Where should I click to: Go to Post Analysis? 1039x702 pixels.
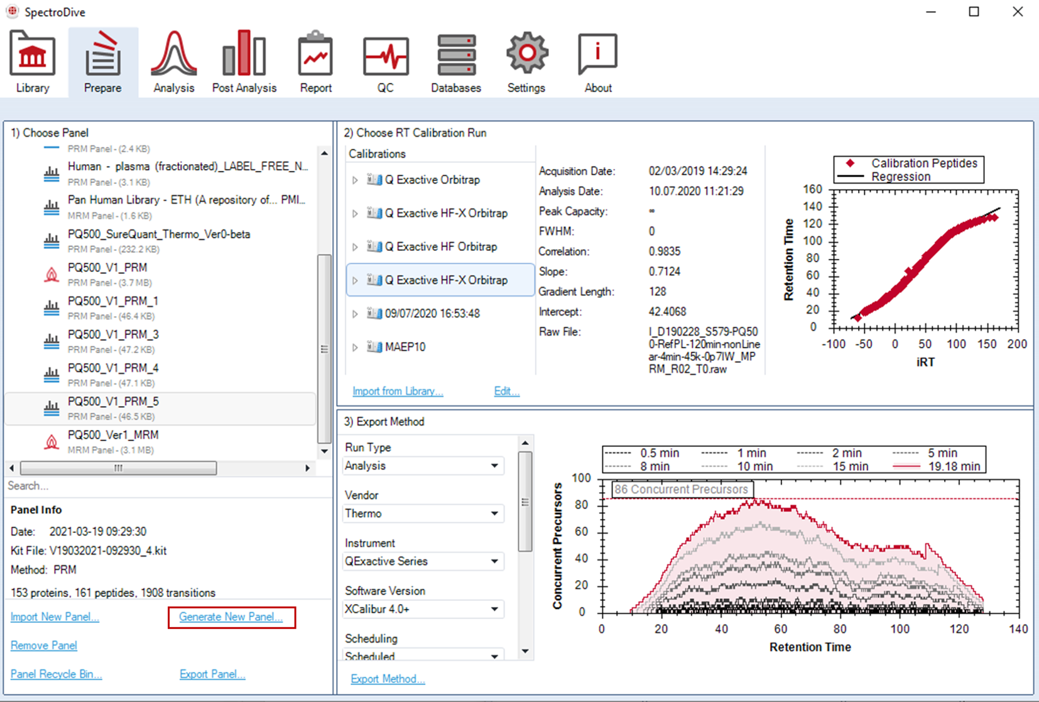(244, 62)
